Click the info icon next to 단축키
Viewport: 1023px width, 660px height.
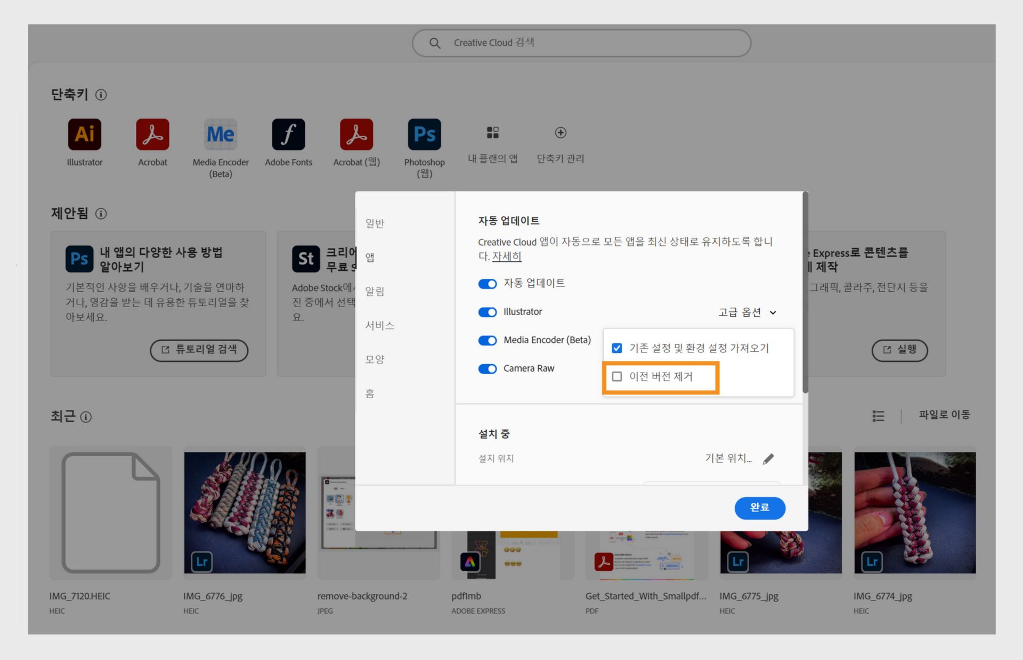tap(101, 95)
